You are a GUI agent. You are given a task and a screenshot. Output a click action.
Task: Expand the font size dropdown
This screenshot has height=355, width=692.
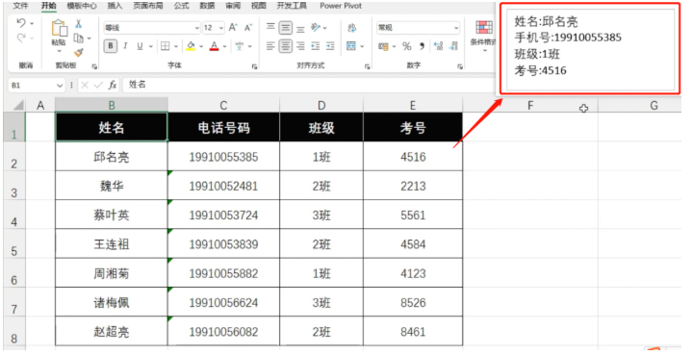pos(221,28)
